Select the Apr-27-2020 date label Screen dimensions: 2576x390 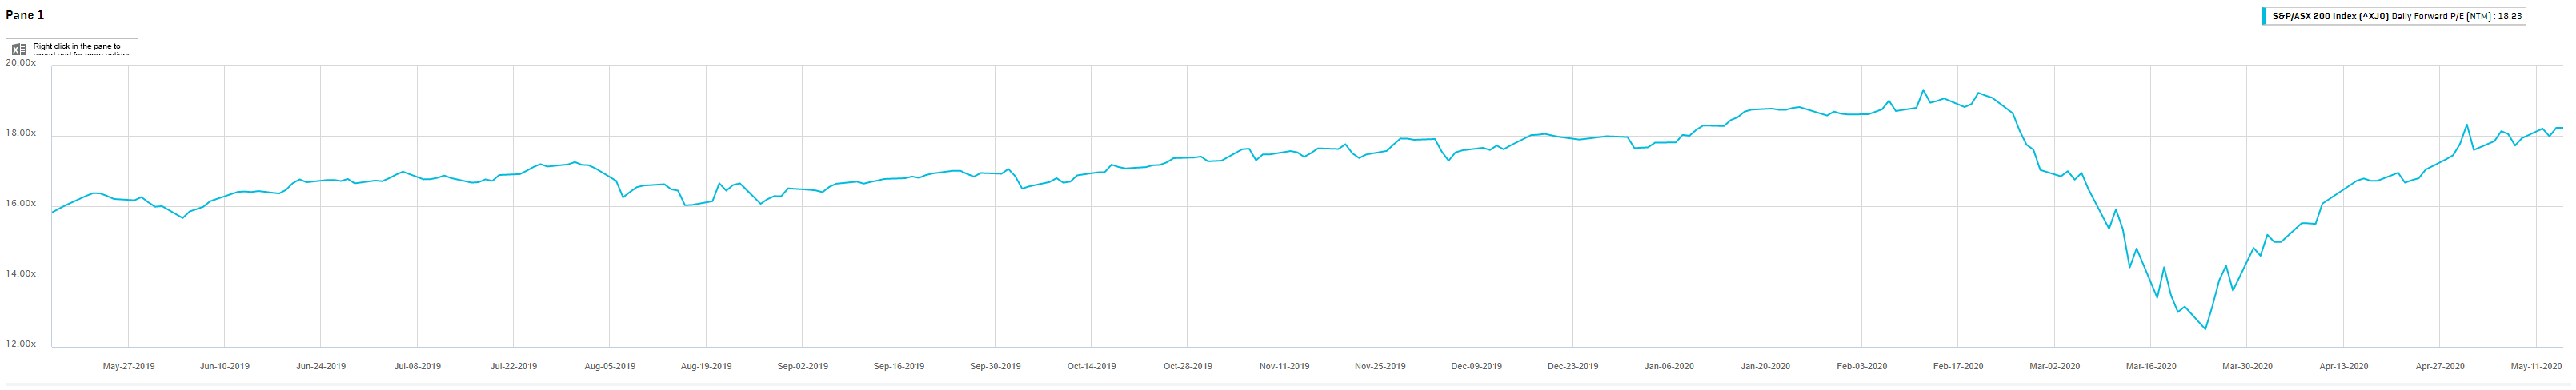coord(2440,366)
